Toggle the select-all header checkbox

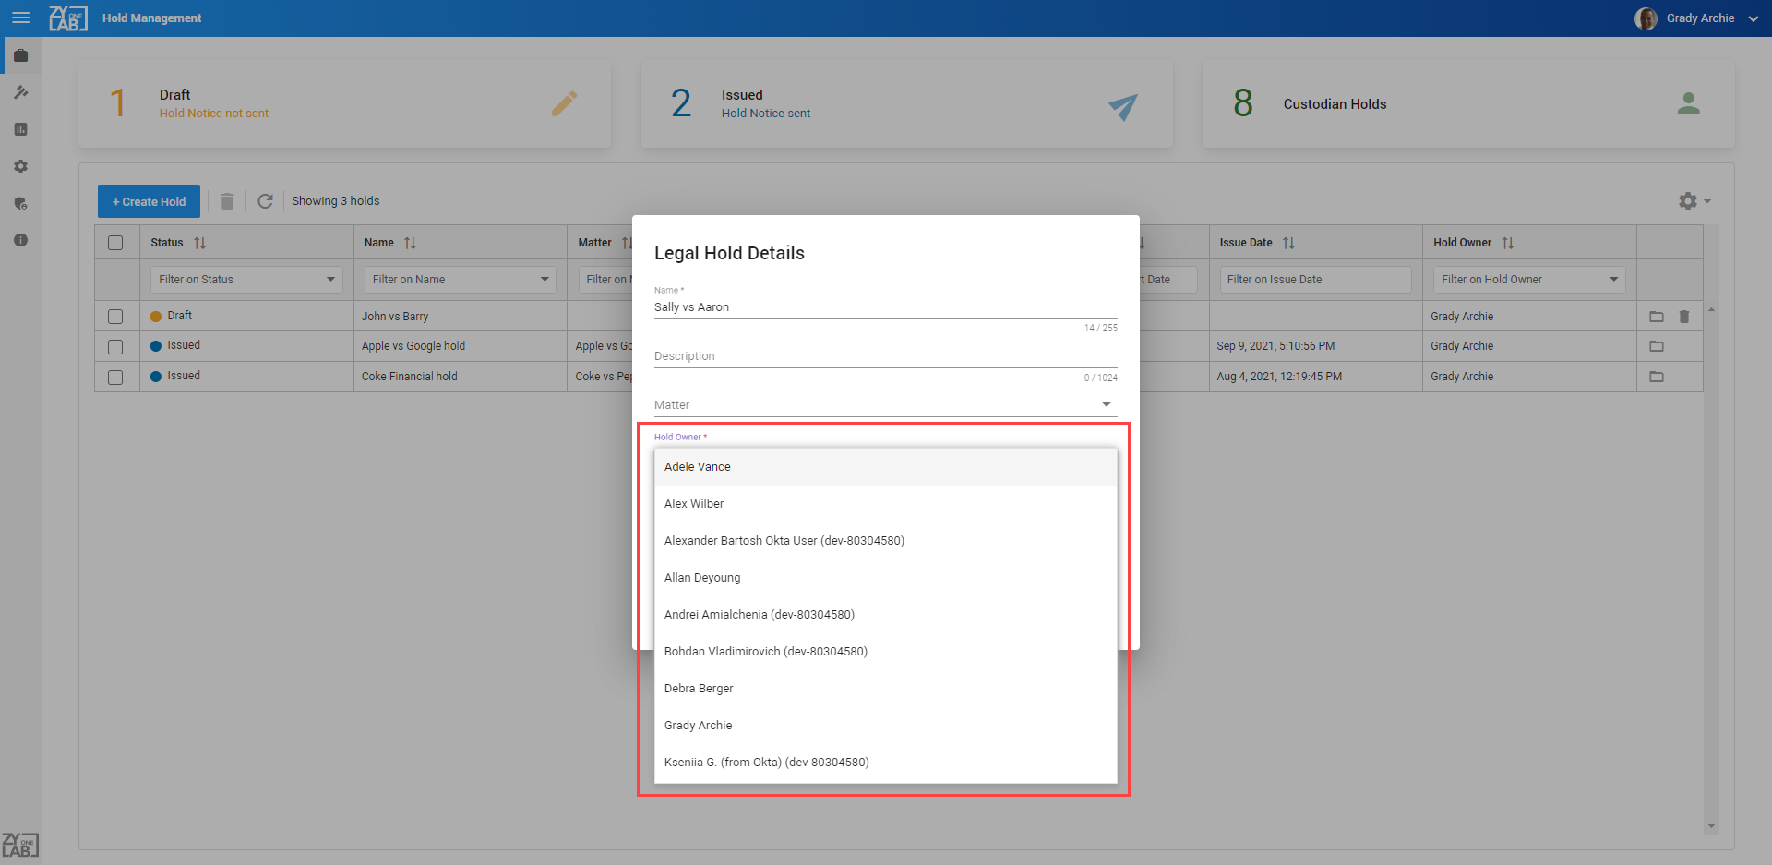pos(115,243)
